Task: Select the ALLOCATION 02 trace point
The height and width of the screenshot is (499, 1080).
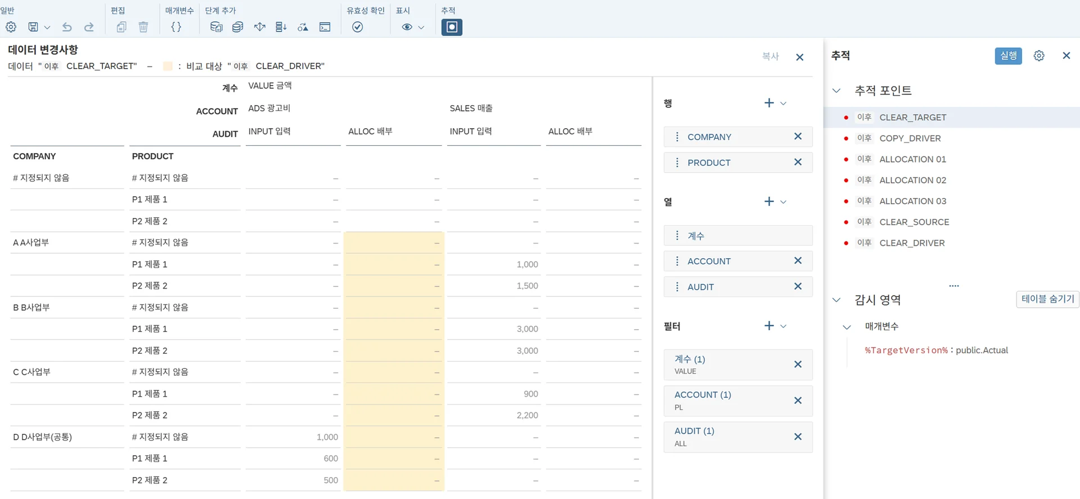Action: tap(912, 180)
